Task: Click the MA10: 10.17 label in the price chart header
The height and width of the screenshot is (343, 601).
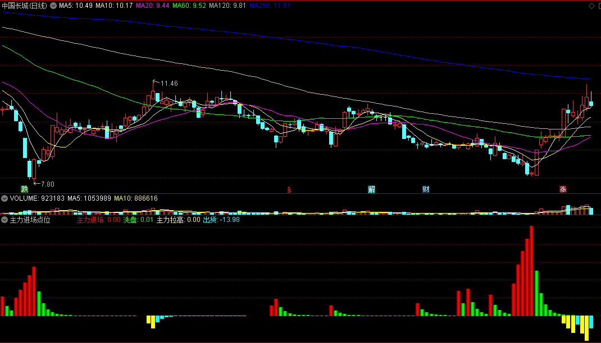Action: click(x=114, y=6)
